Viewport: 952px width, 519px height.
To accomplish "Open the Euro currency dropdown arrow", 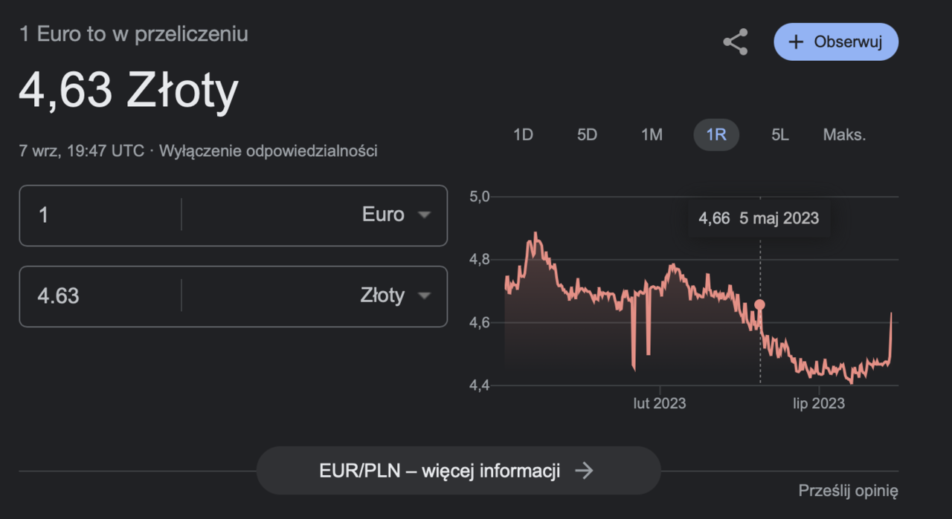I will click(x=424, y=215).
